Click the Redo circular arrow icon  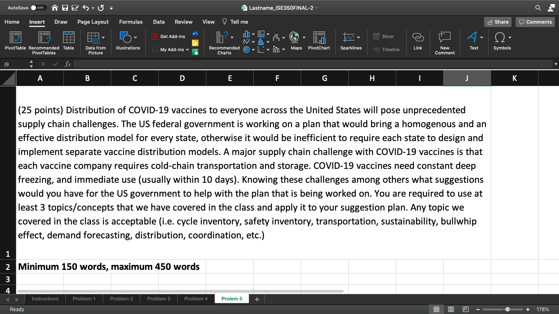coord(101,8)
